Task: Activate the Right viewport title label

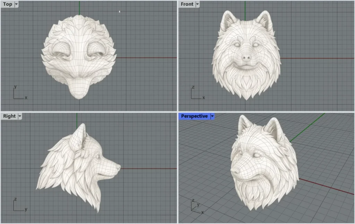Action: [9, 116]
